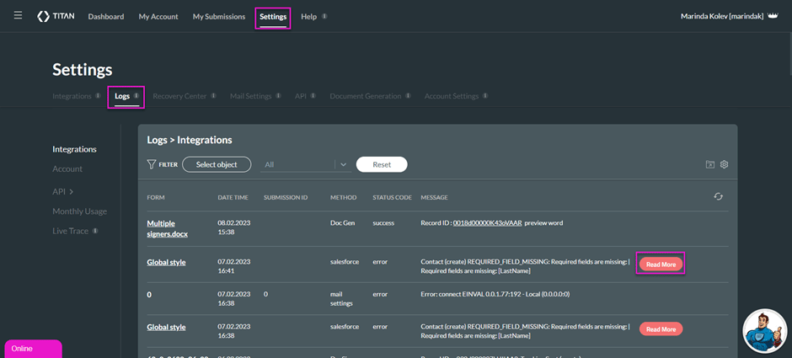
Task: Click the refresh logs icon
Action: pos(718,197)
